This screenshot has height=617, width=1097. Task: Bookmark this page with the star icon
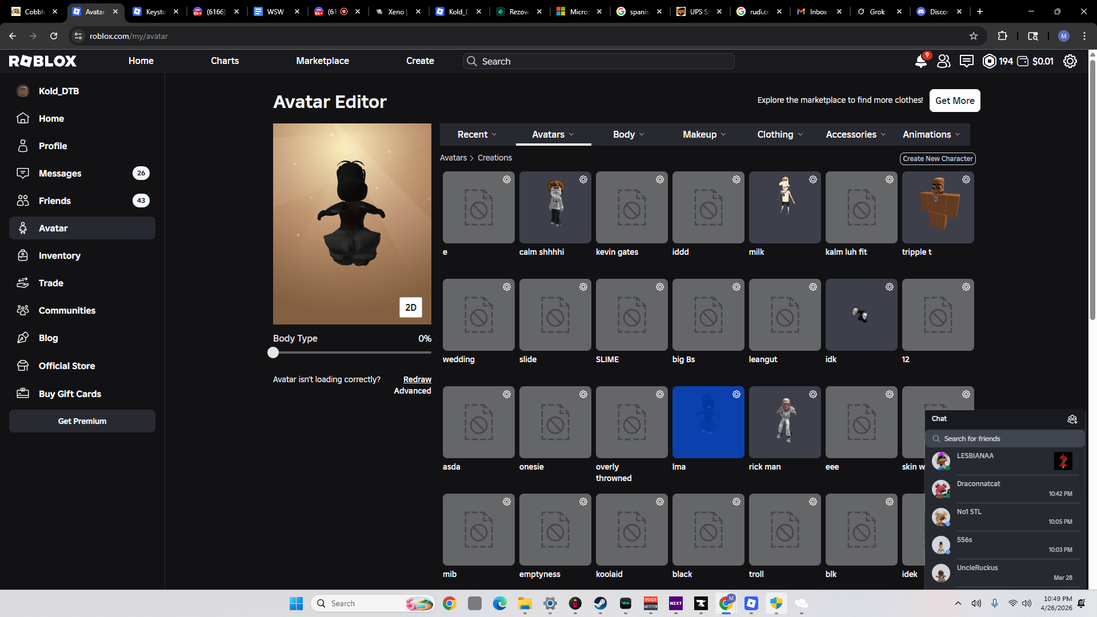(974, 36)
